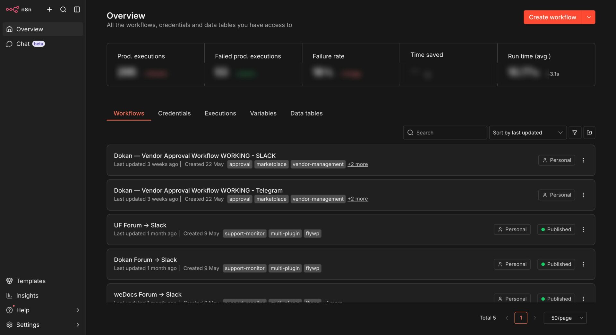Open Chat beta in the sidebar
616x335 pixels.
tap(43, 44)
